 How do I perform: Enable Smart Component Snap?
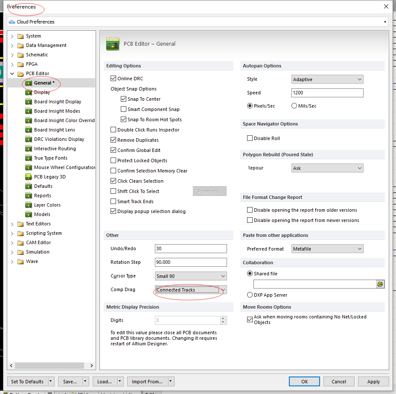123,109
